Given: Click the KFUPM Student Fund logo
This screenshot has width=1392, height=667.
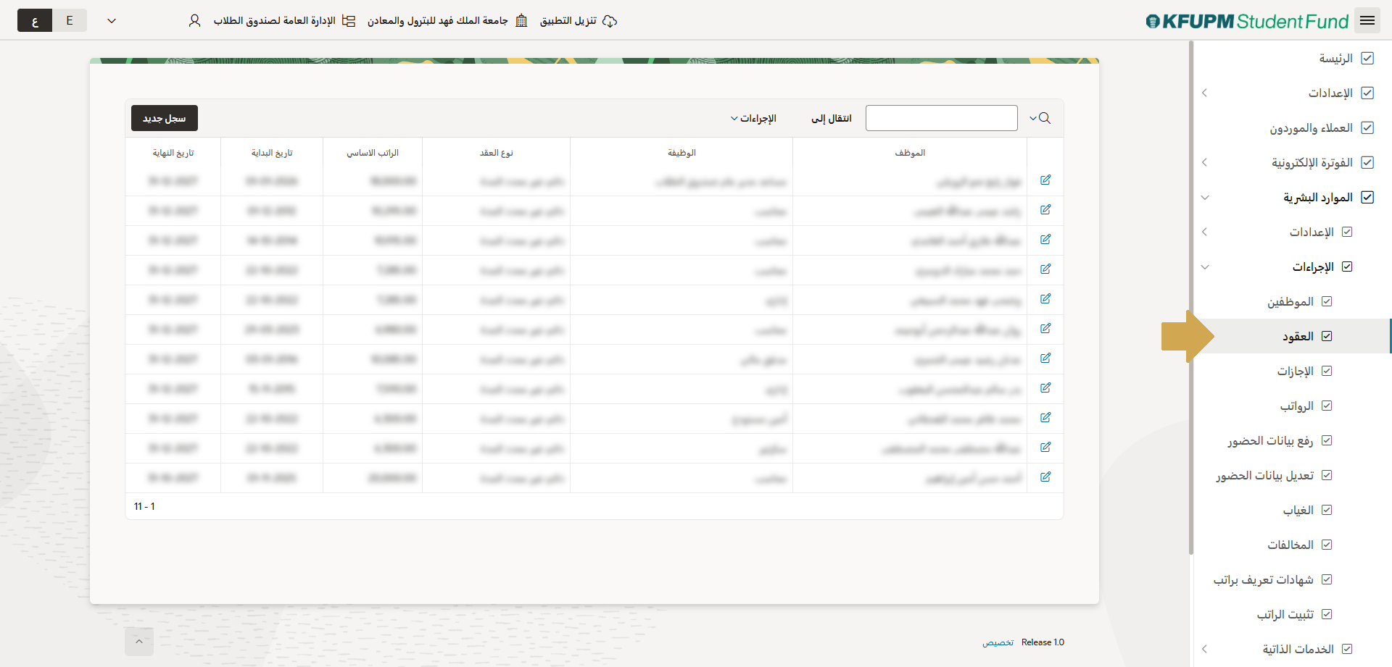Looking at the screenshot, I should click(x=1247, y=21).
